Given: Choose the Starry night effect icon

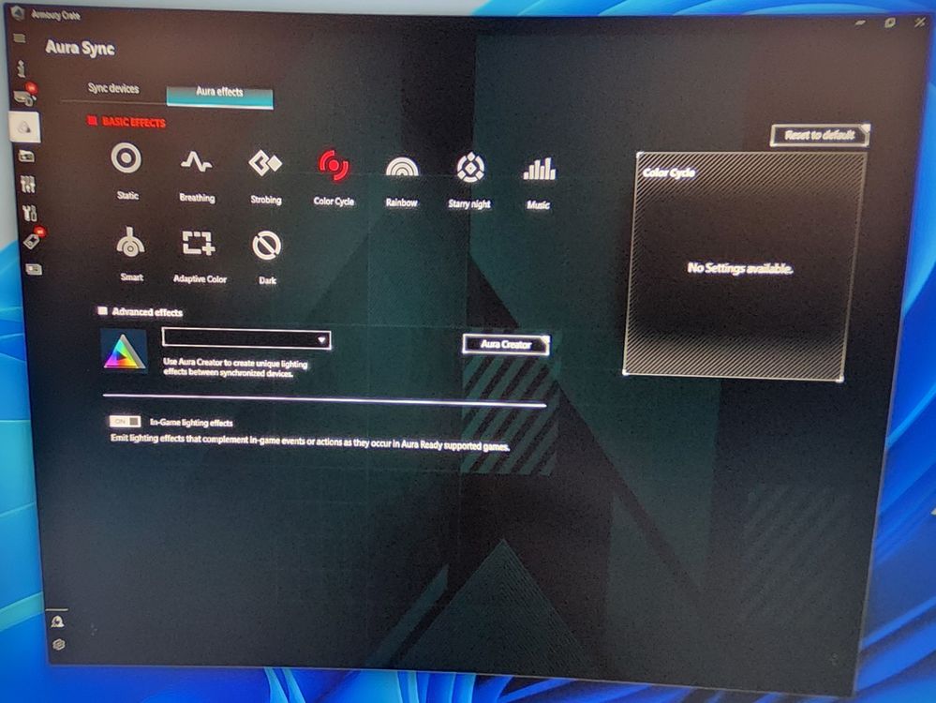Looking at the screenshot, I should (x=470, y=168).
